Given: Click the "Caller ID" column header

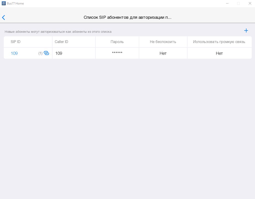Looking at the screenshot, I should click(x=61, y=42).
